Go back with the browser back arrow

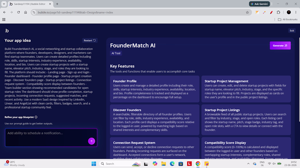point(4,13)
